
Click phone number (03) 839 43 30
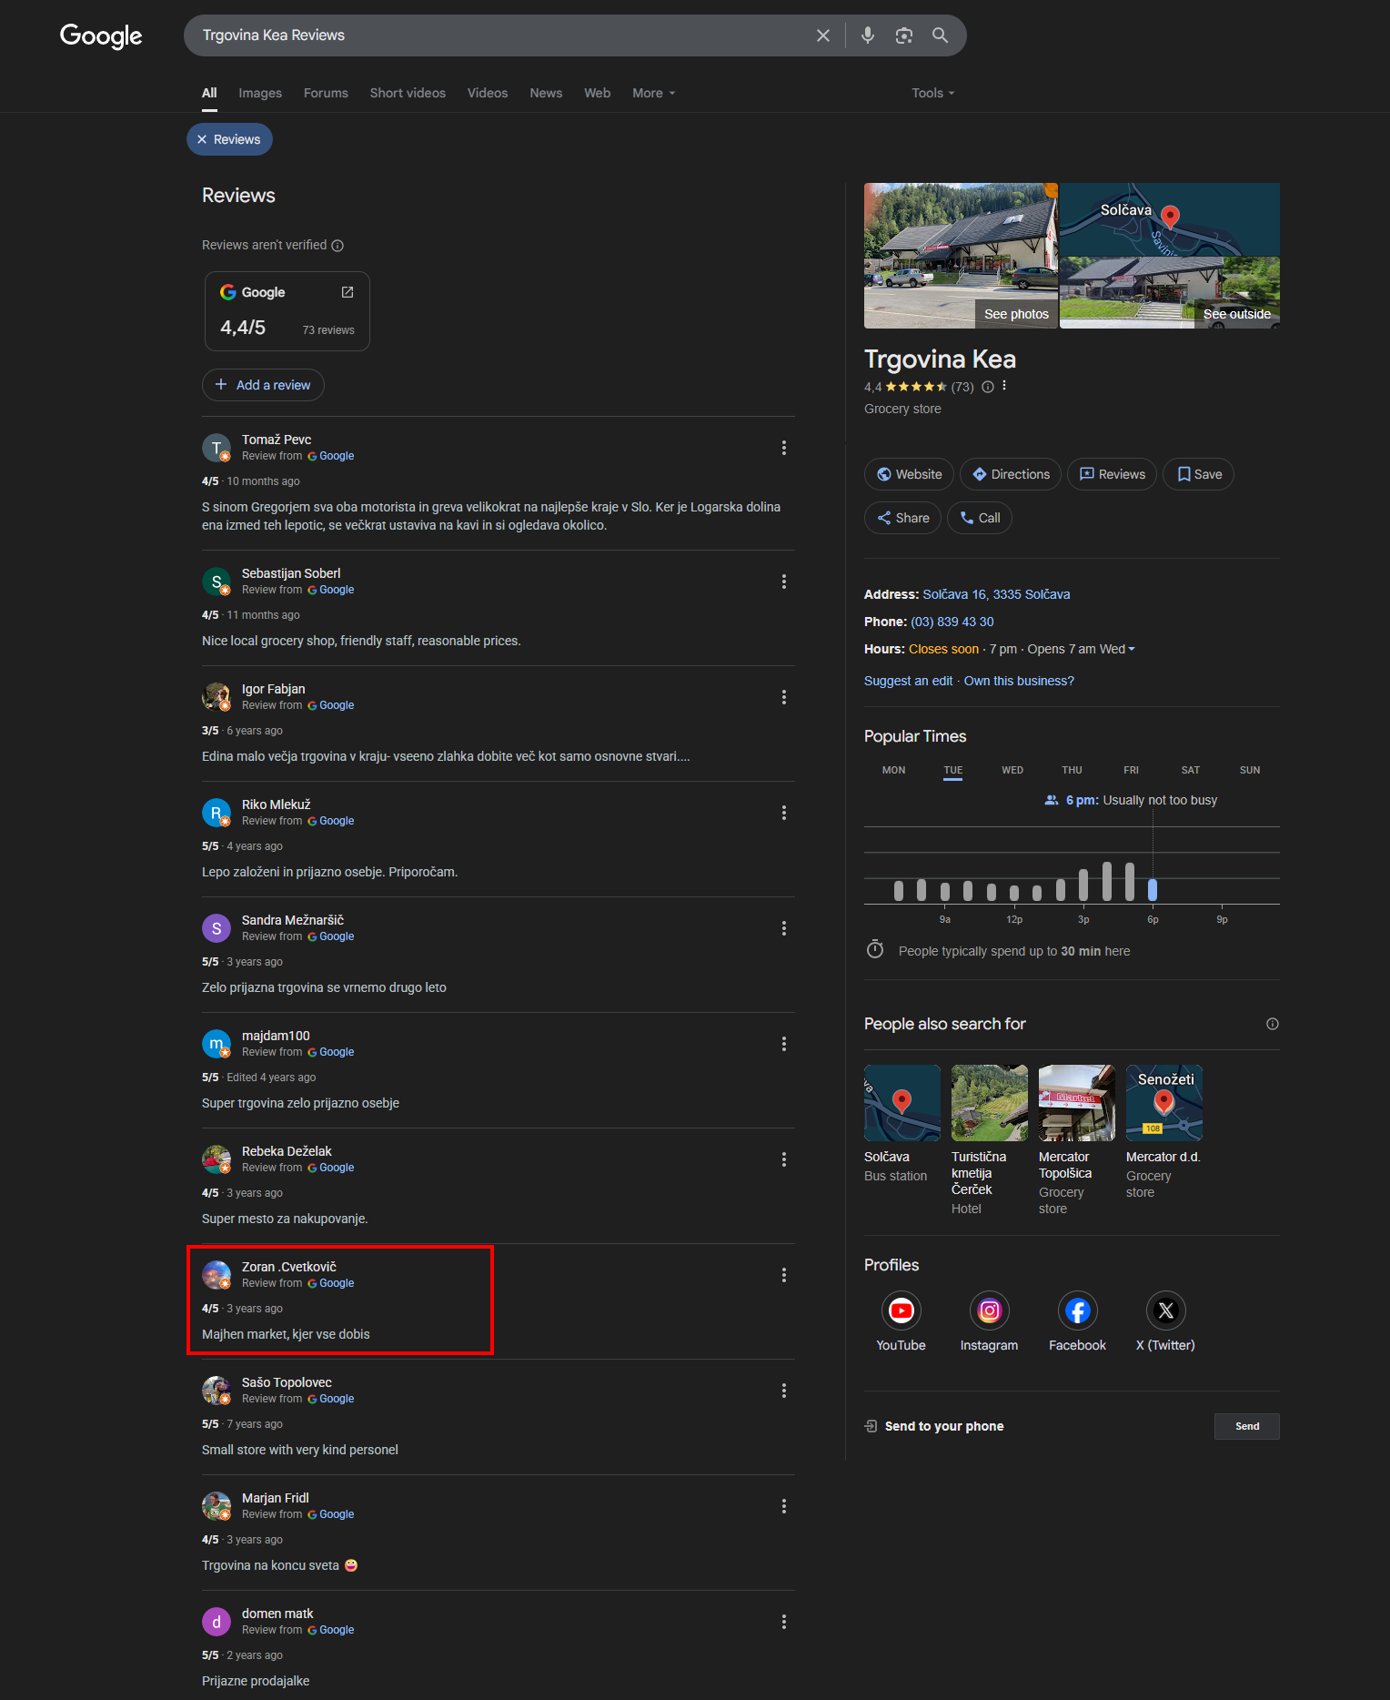point(952,622)
